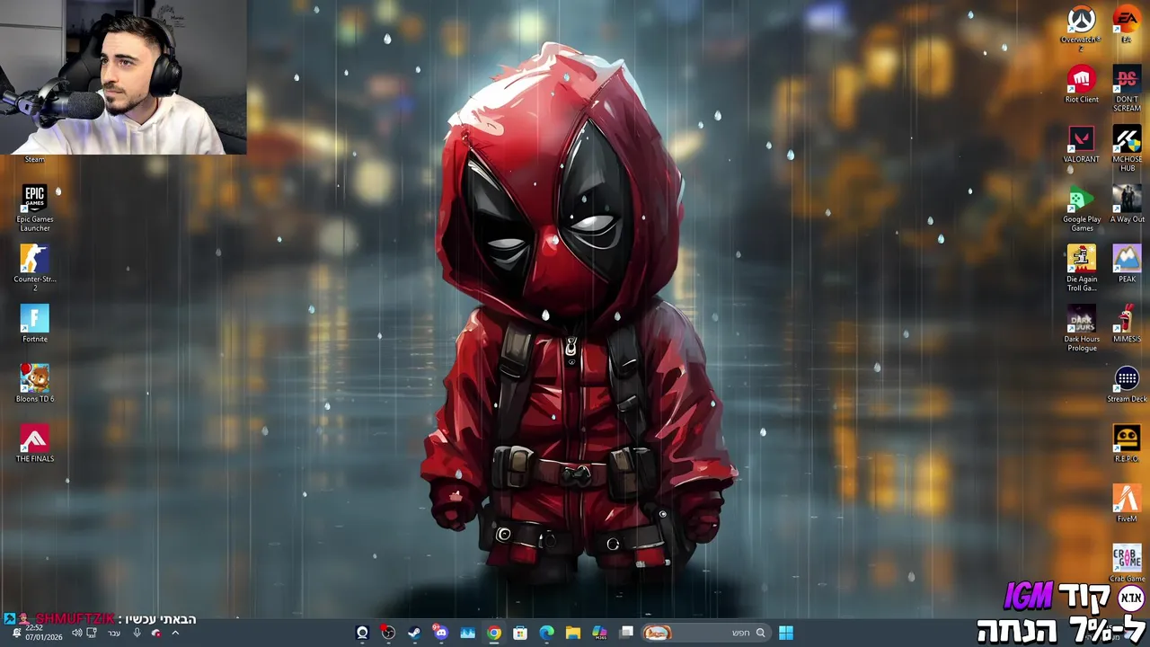1150x647 pixels.
Task: Switch the Hebrew input language indicator
Action: coord(114,633)
